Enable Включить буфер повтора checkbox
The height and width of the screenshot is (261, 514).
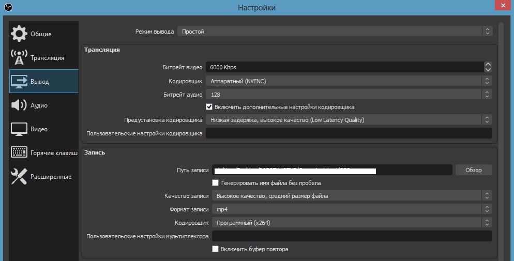215,249
